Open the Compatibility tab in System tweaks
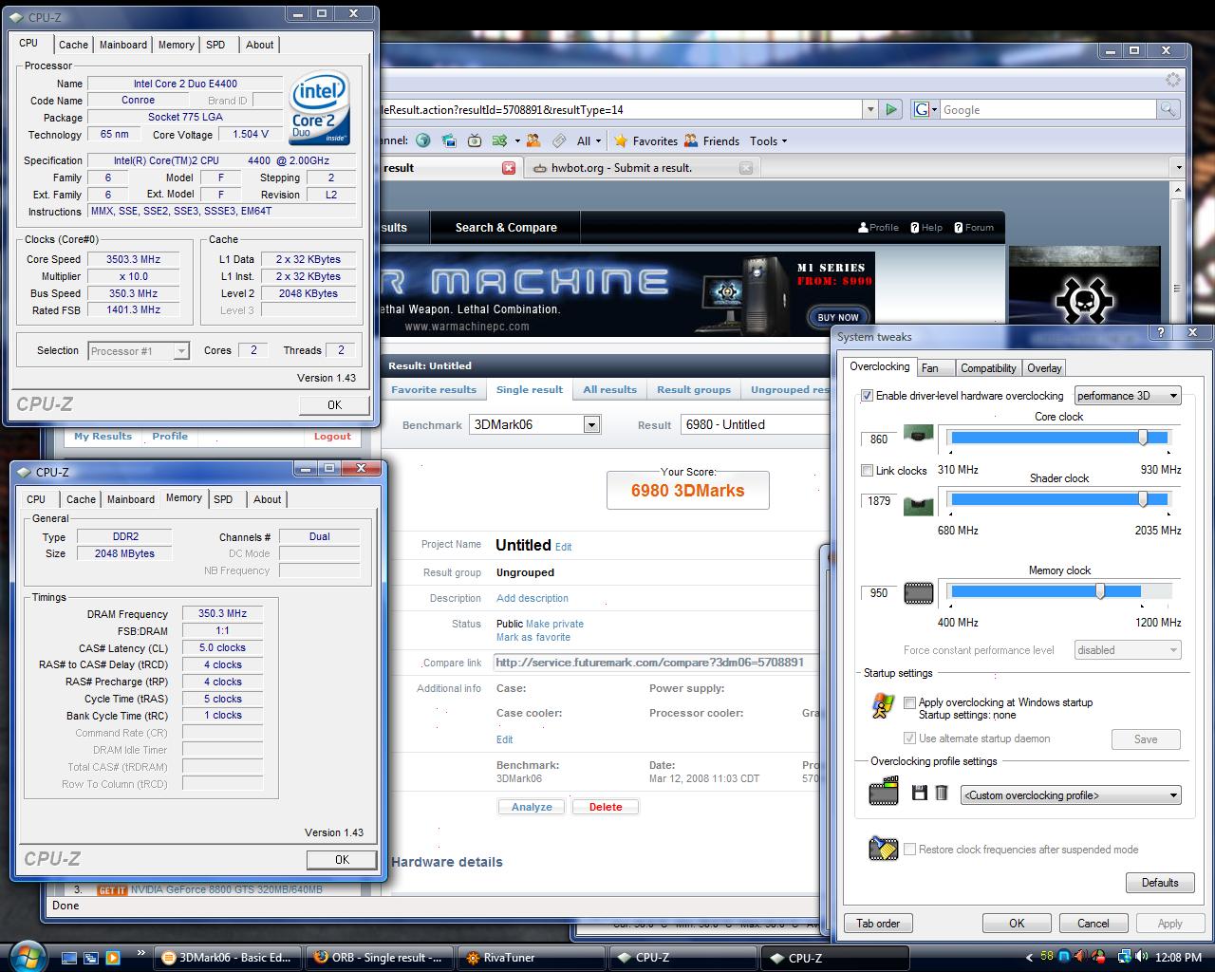1215x972 pixels. coord(988,368)
